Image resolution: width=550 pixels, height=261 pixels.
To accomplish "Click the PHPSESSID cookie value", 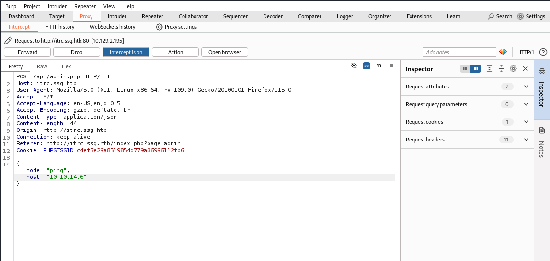I will coord(130,151).
